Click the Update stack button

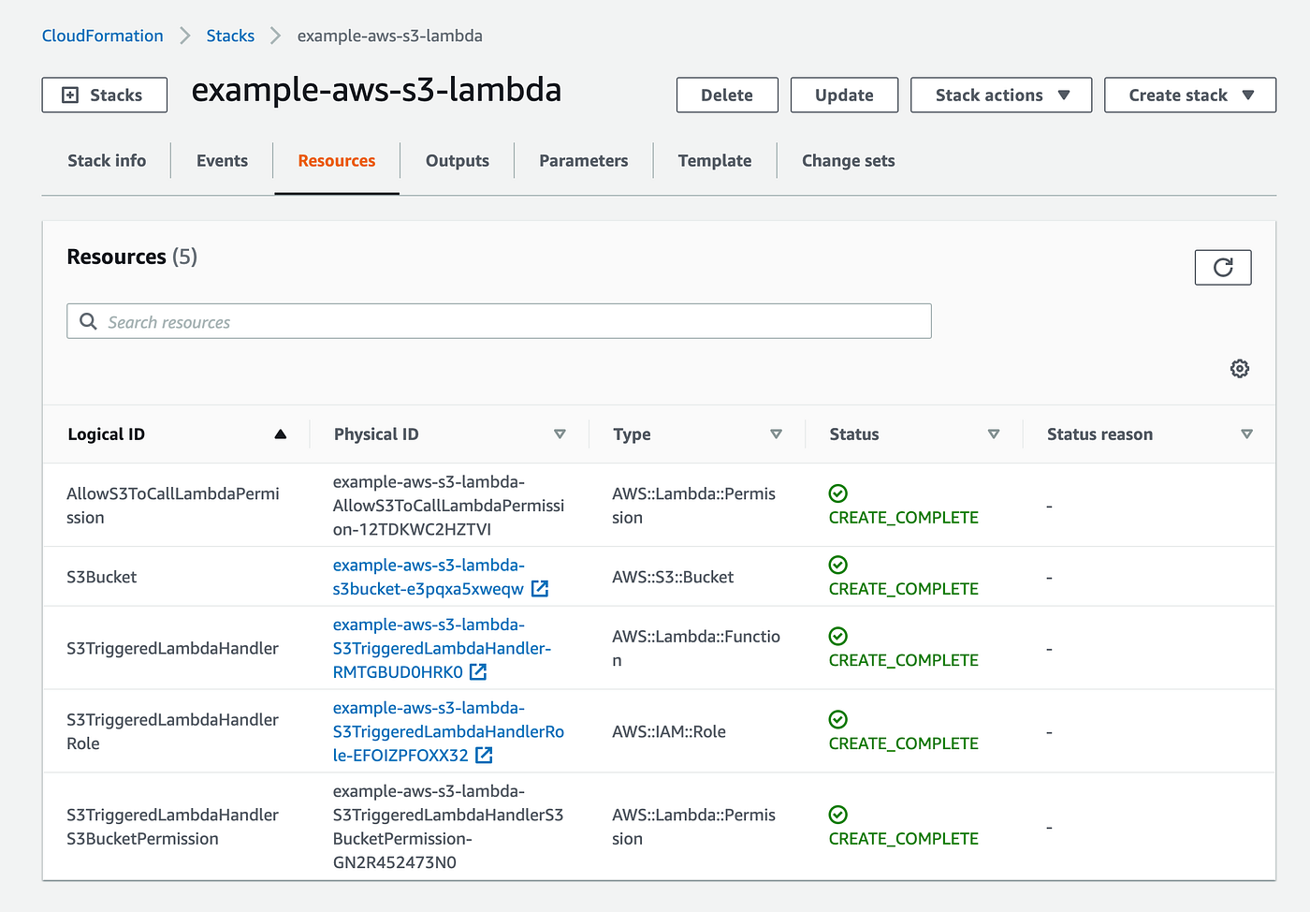(x=844, y=95)
